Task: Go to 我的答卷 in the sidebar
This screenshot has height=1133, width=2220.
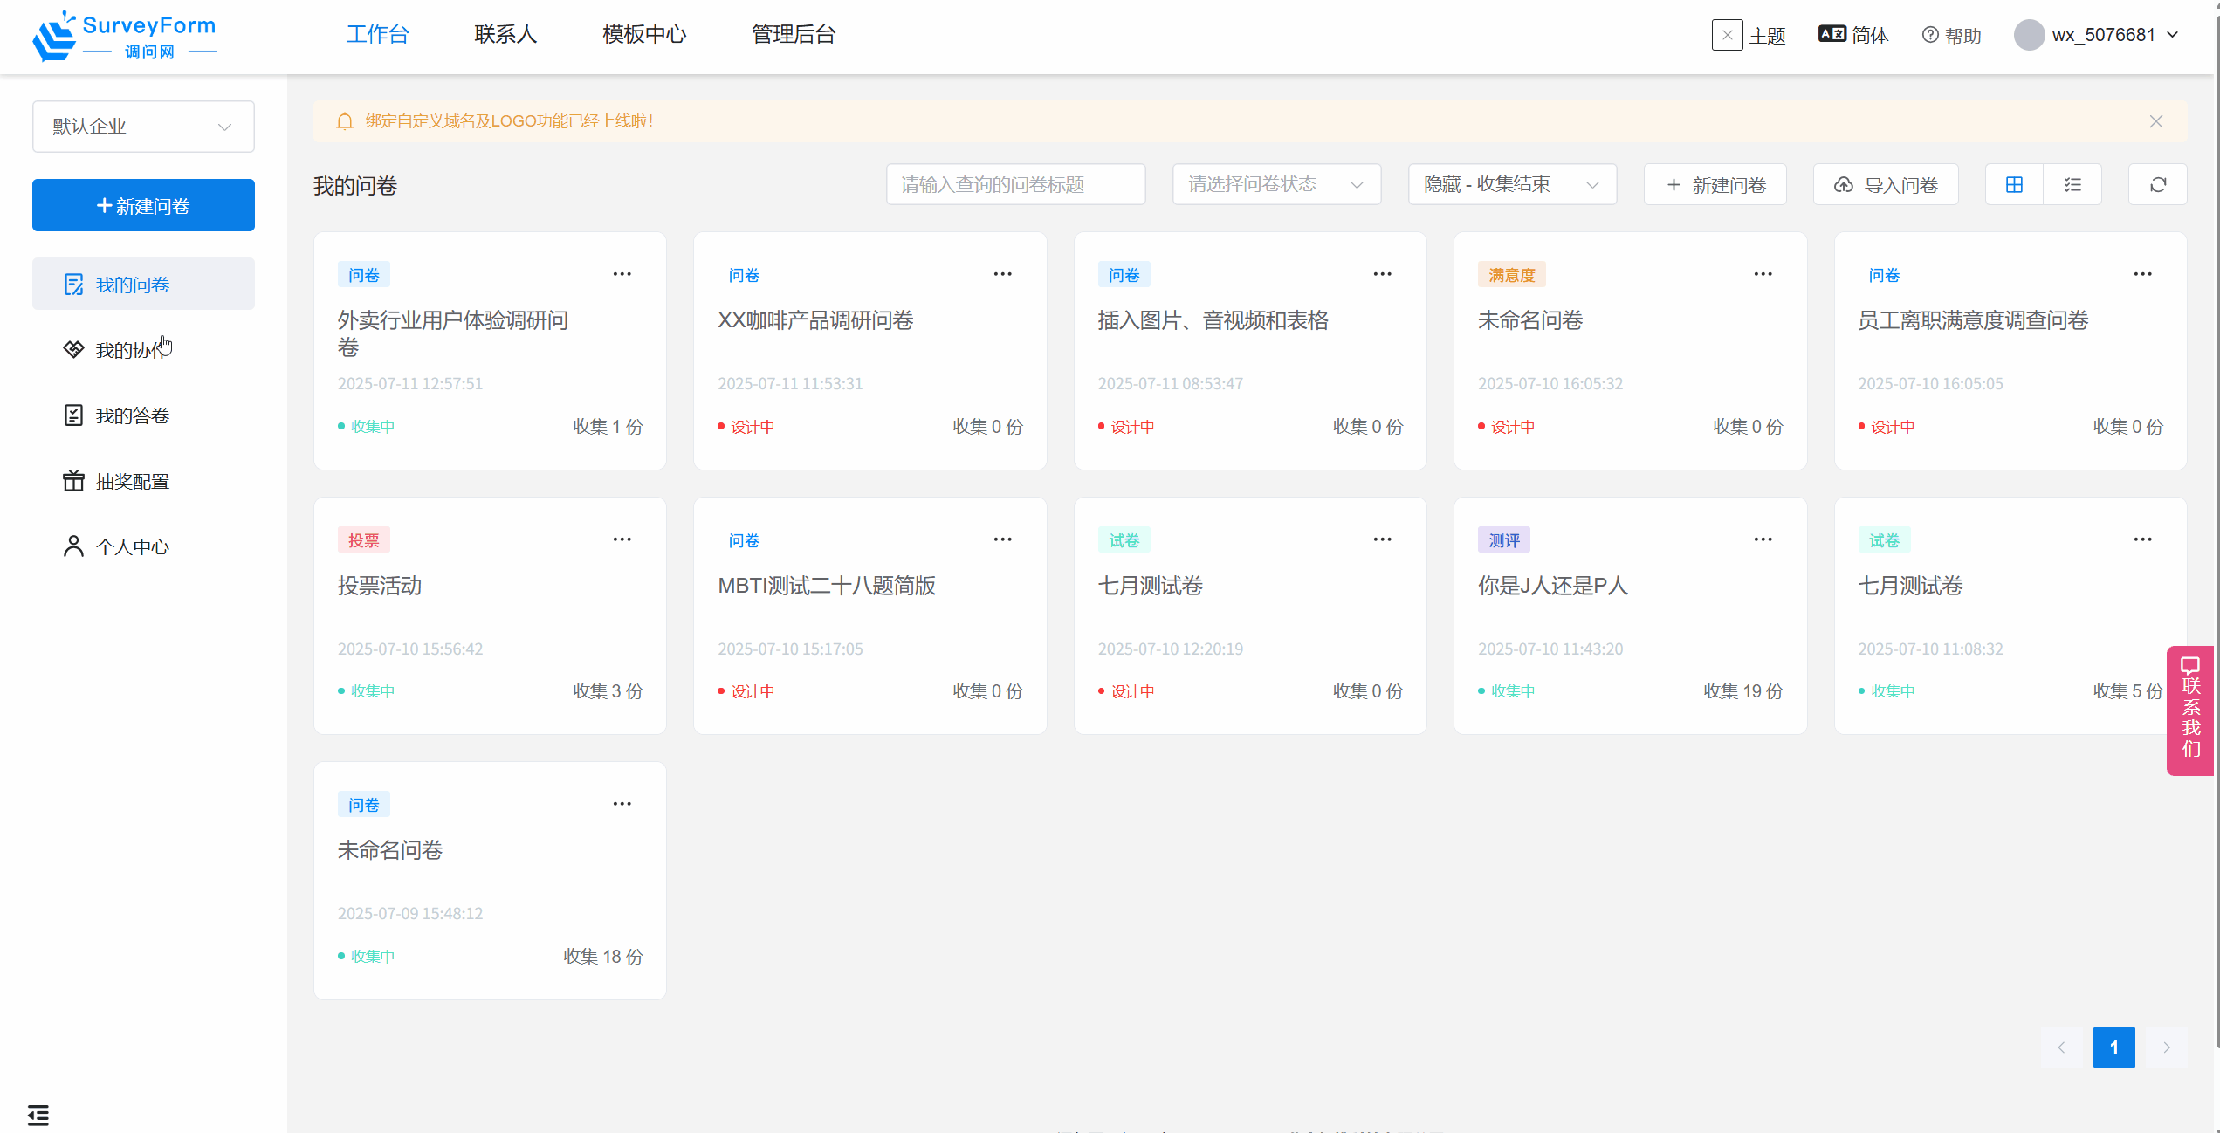Action: 132,415
